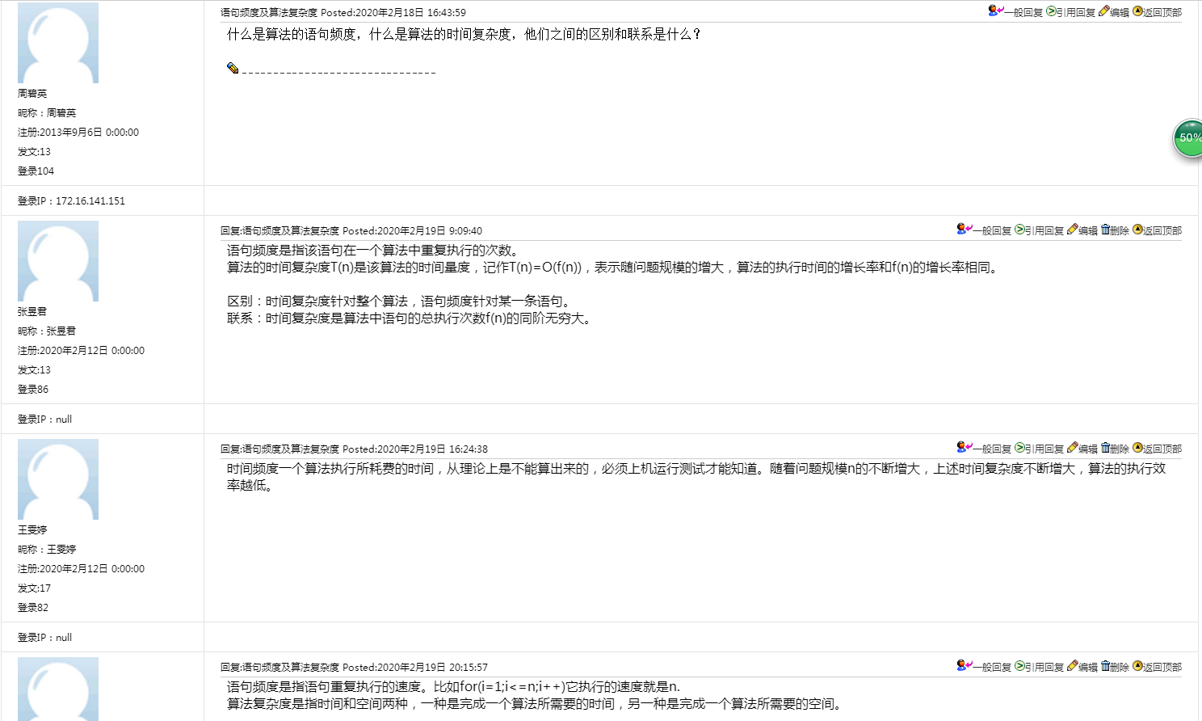The height and width of the screenshot is (721, 1202).
Task: Click 注册:2013年9月6日 0:00:00
Action: 78,133
